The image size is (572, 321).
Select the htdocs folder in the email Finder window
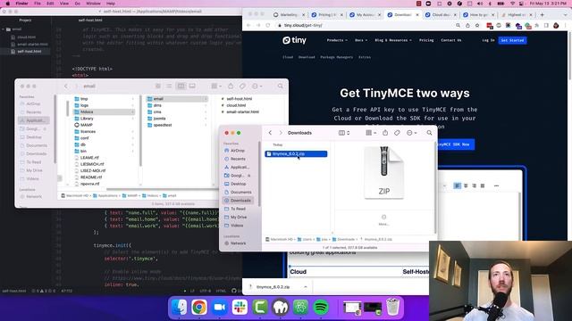104,112
